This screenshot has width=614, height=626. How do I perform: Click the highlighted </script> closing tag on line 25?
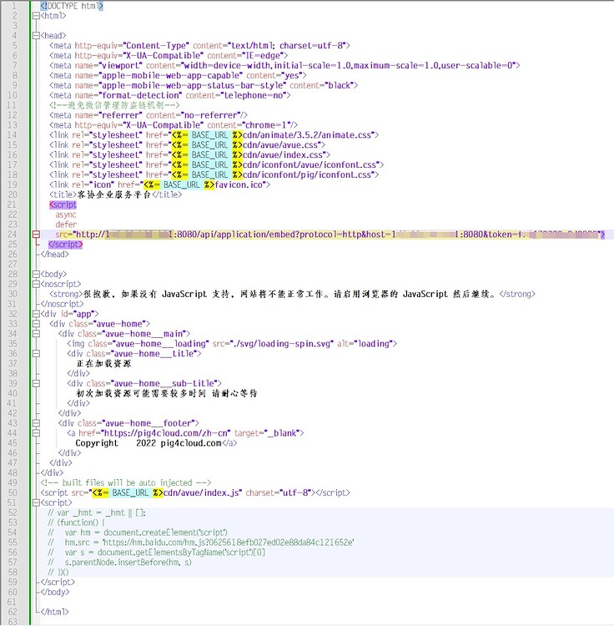click(x=65, y=245)
